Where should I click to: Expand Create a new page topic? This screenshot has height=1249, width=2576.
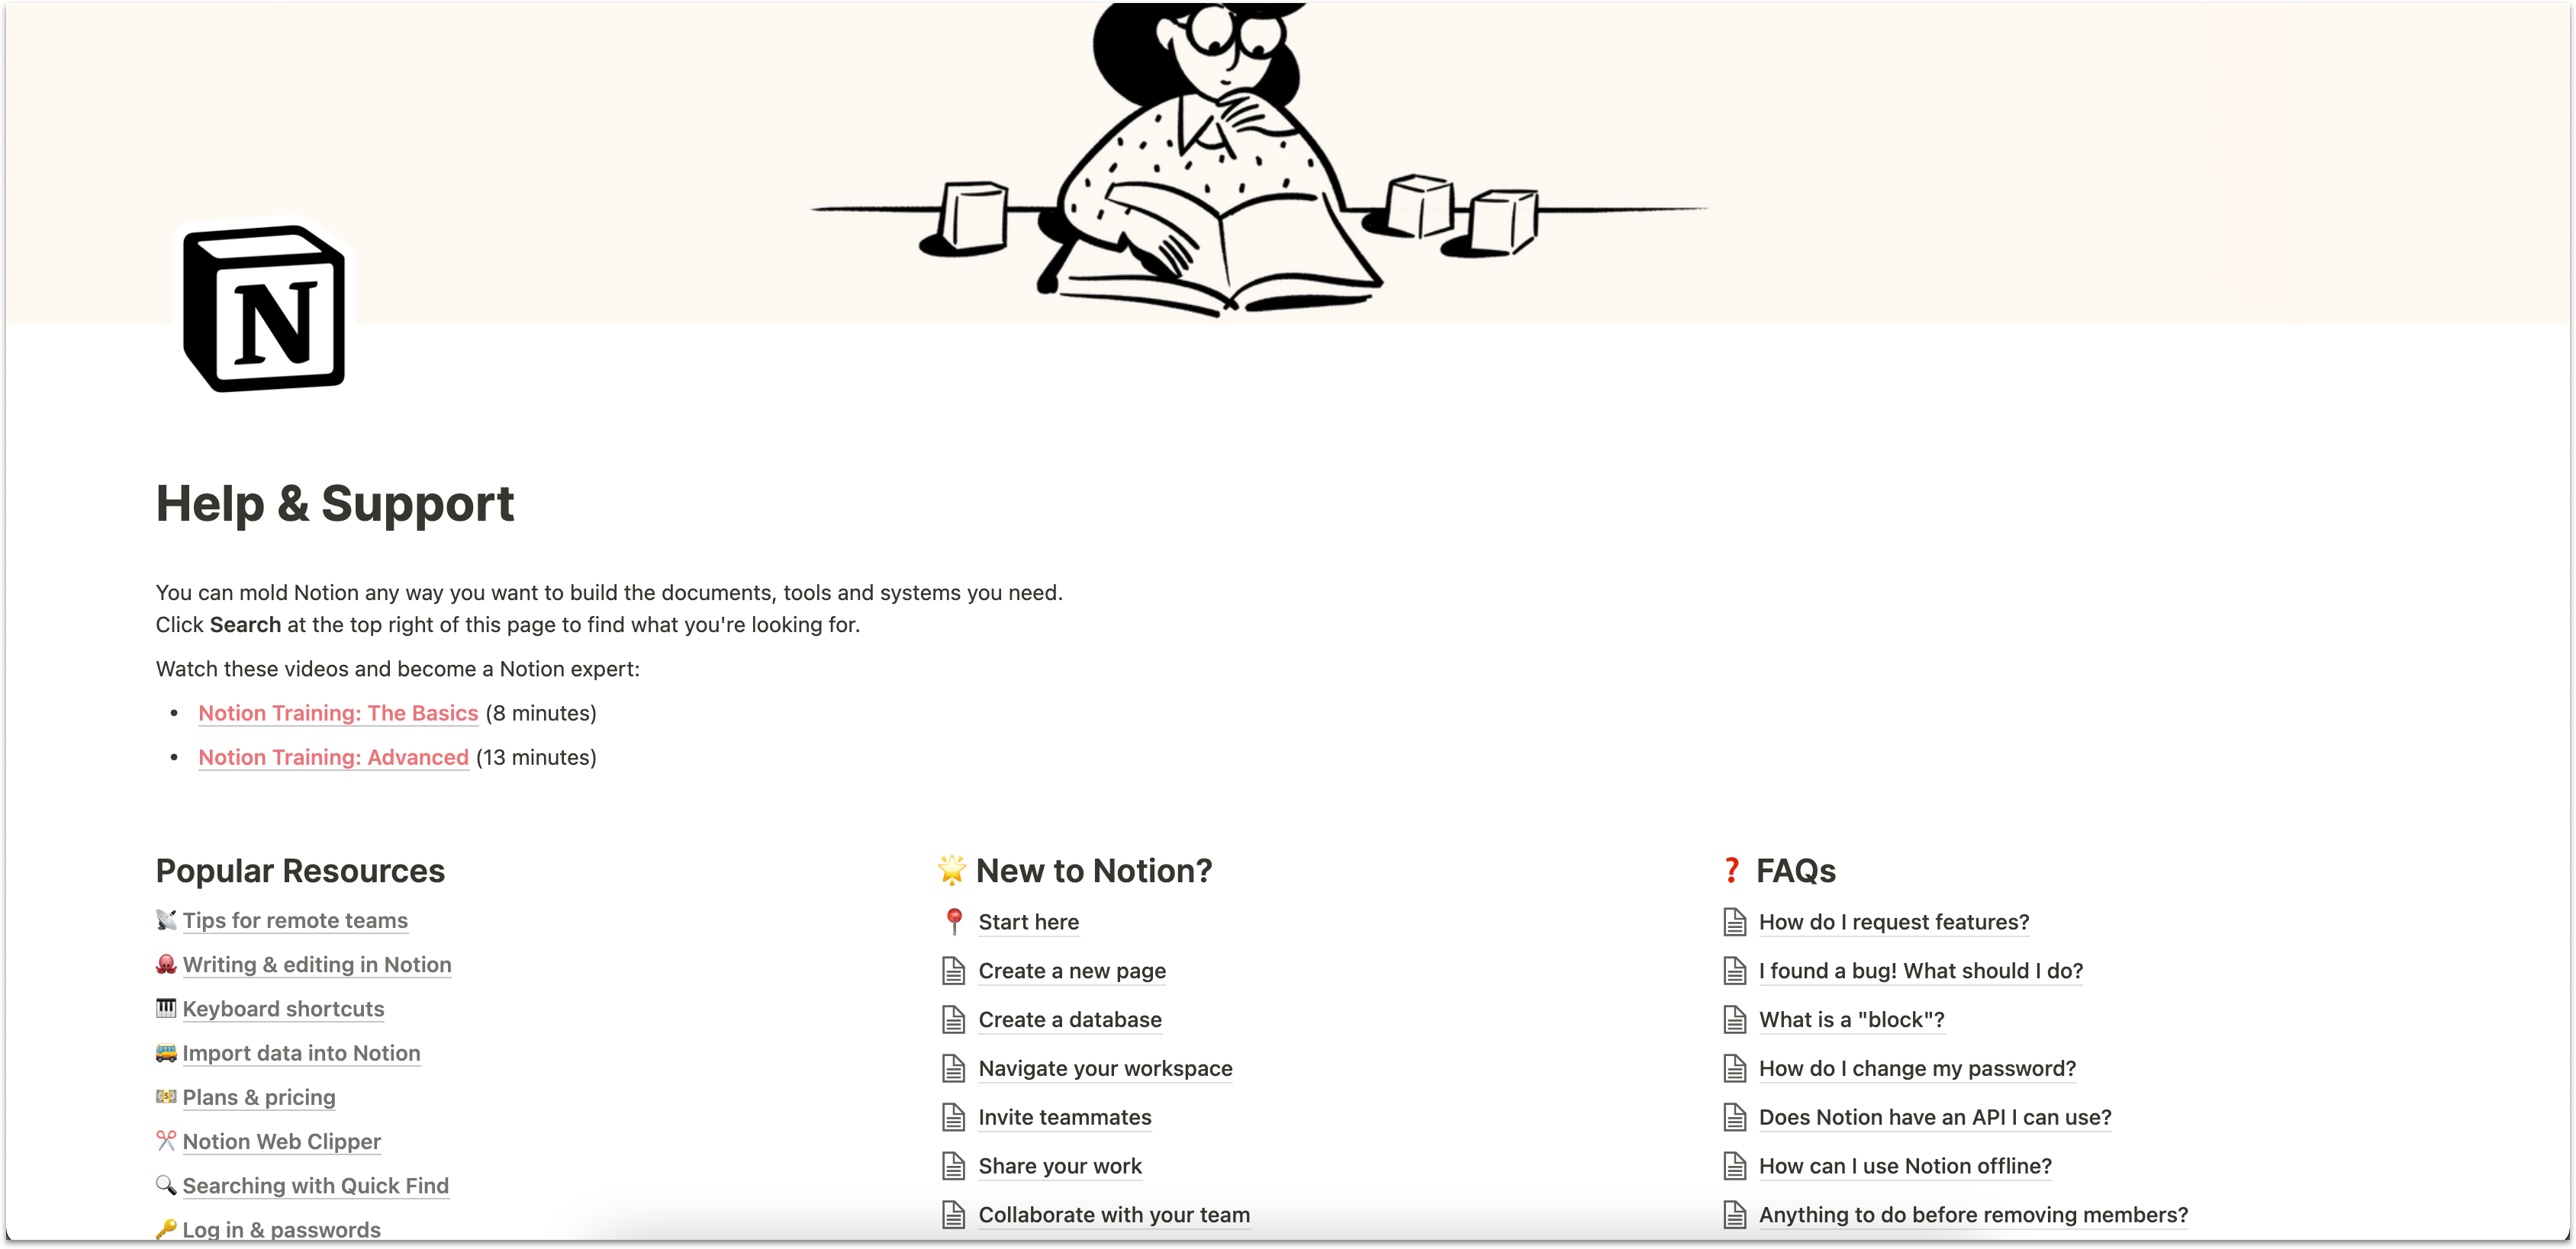coord(1073,970)
